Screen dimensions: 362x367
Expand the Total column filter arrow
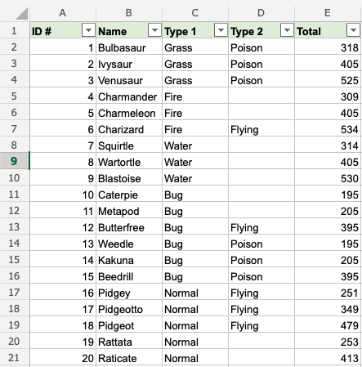point(353,30)
